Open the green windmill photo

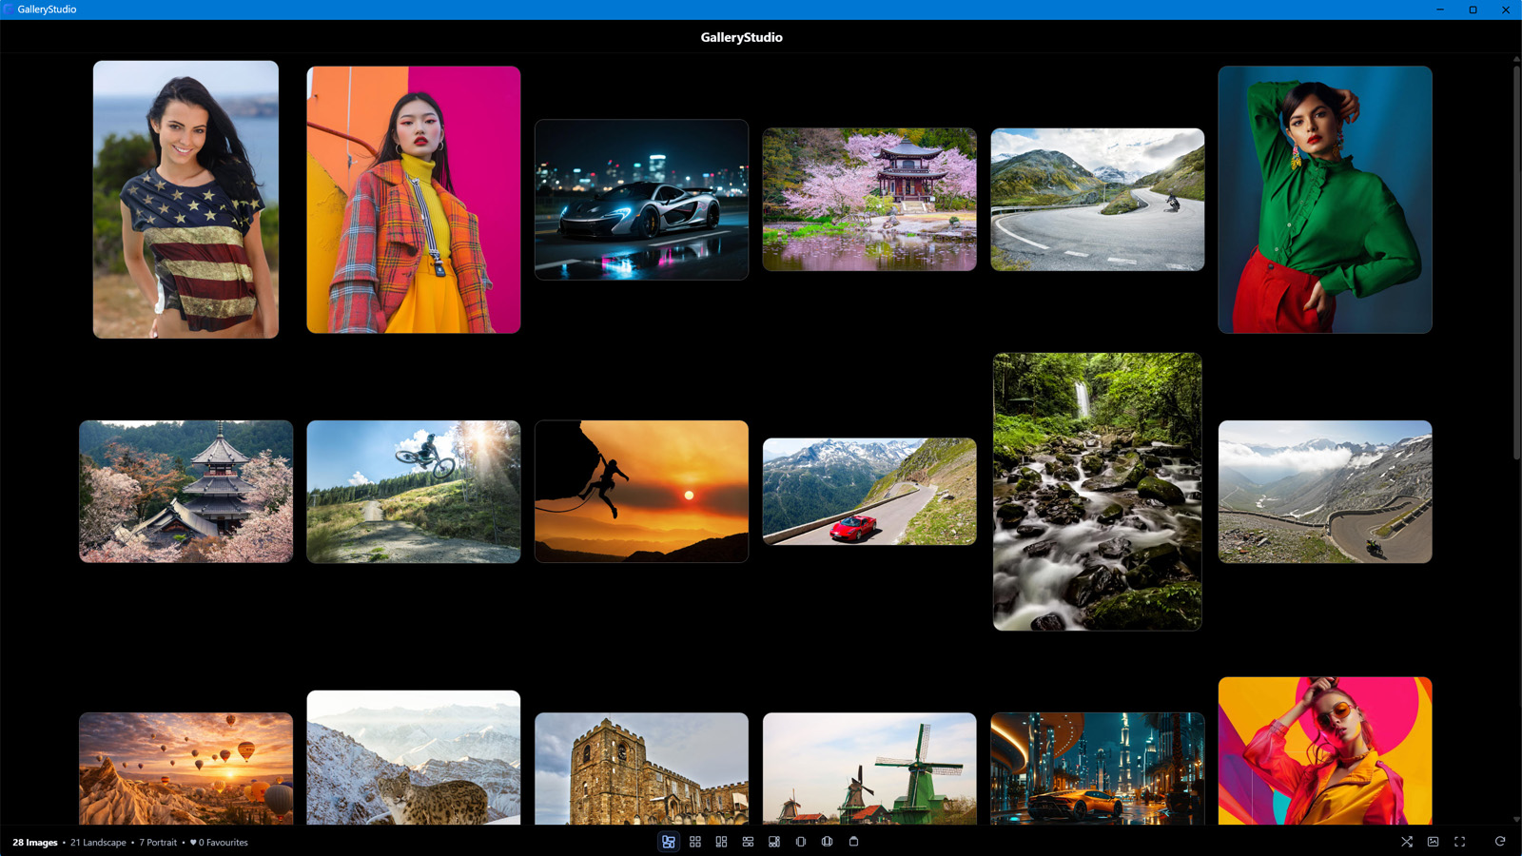click(869, 768)
